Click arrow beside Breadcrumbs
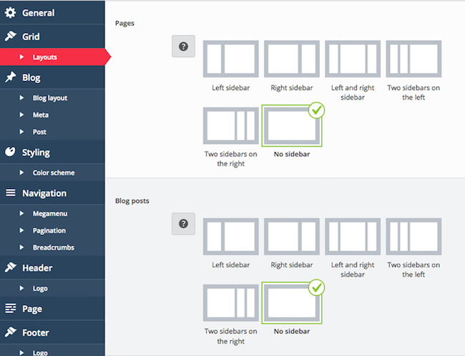The height and width of the screenshot is (356, 465). pyautogui.click(x=21, y=247)
